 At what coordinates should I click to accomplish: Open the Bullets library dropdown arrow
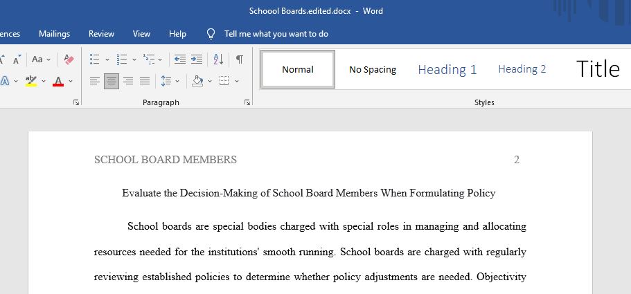click(107, 59)
